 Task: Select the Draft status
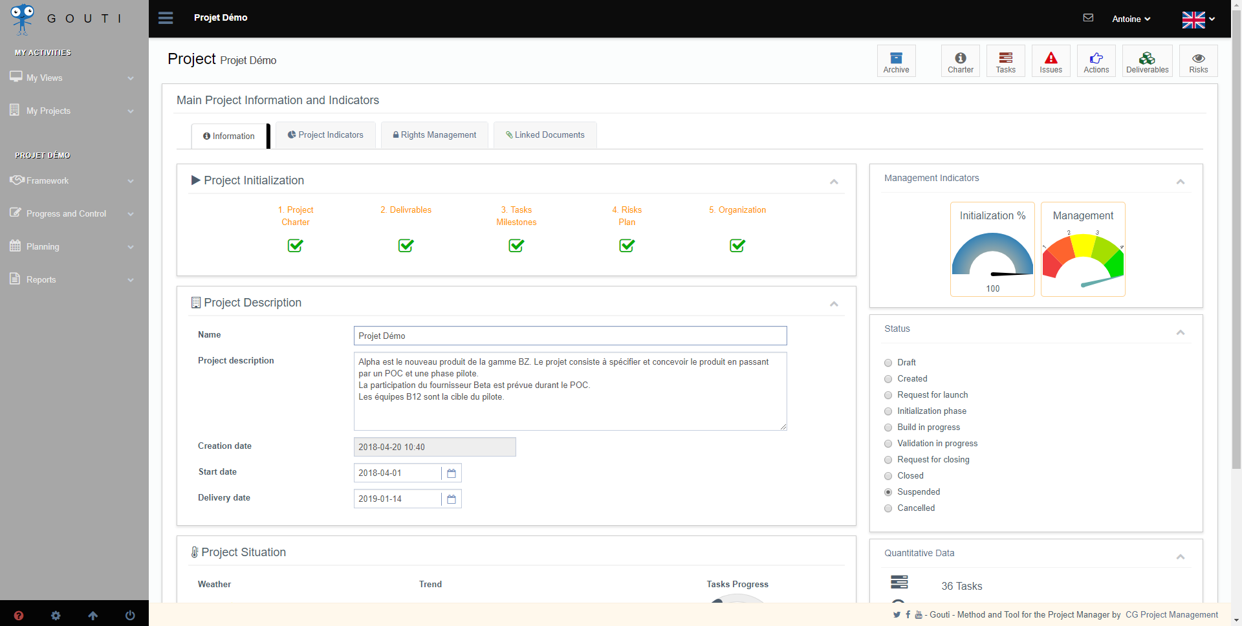[888, 363]
